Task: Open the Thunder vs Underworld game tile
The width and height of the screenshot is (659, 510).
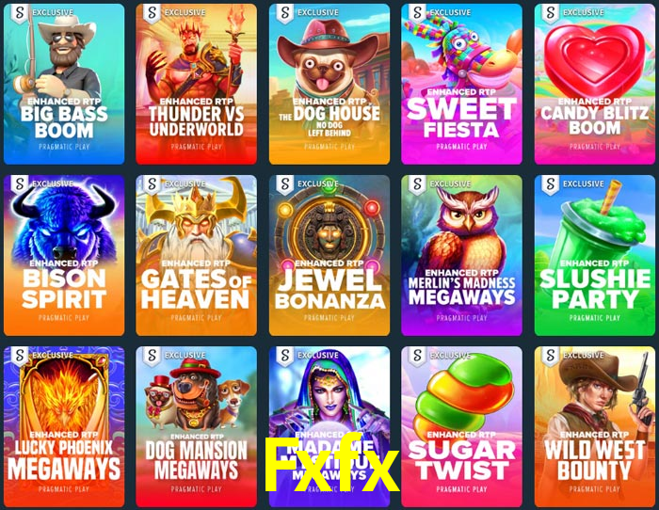Action: point(196,84)
